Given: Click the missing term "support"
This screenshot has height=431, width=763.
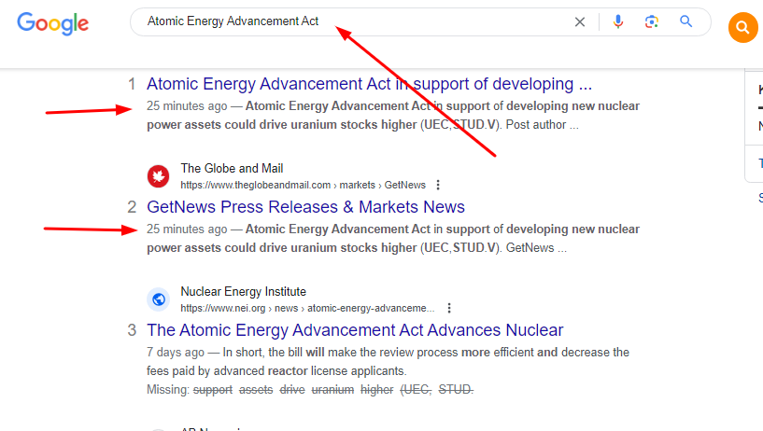Looking at the screenshot, I should pos(213,390).
